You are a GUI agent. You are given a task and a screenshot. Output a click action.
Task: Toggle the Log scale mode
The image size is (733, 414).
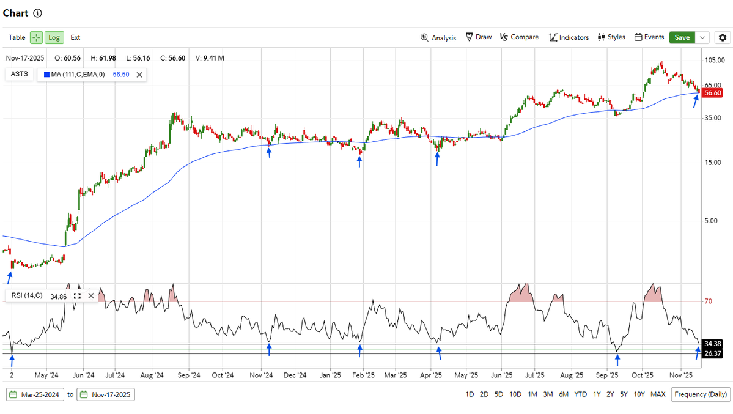(54, 37)
